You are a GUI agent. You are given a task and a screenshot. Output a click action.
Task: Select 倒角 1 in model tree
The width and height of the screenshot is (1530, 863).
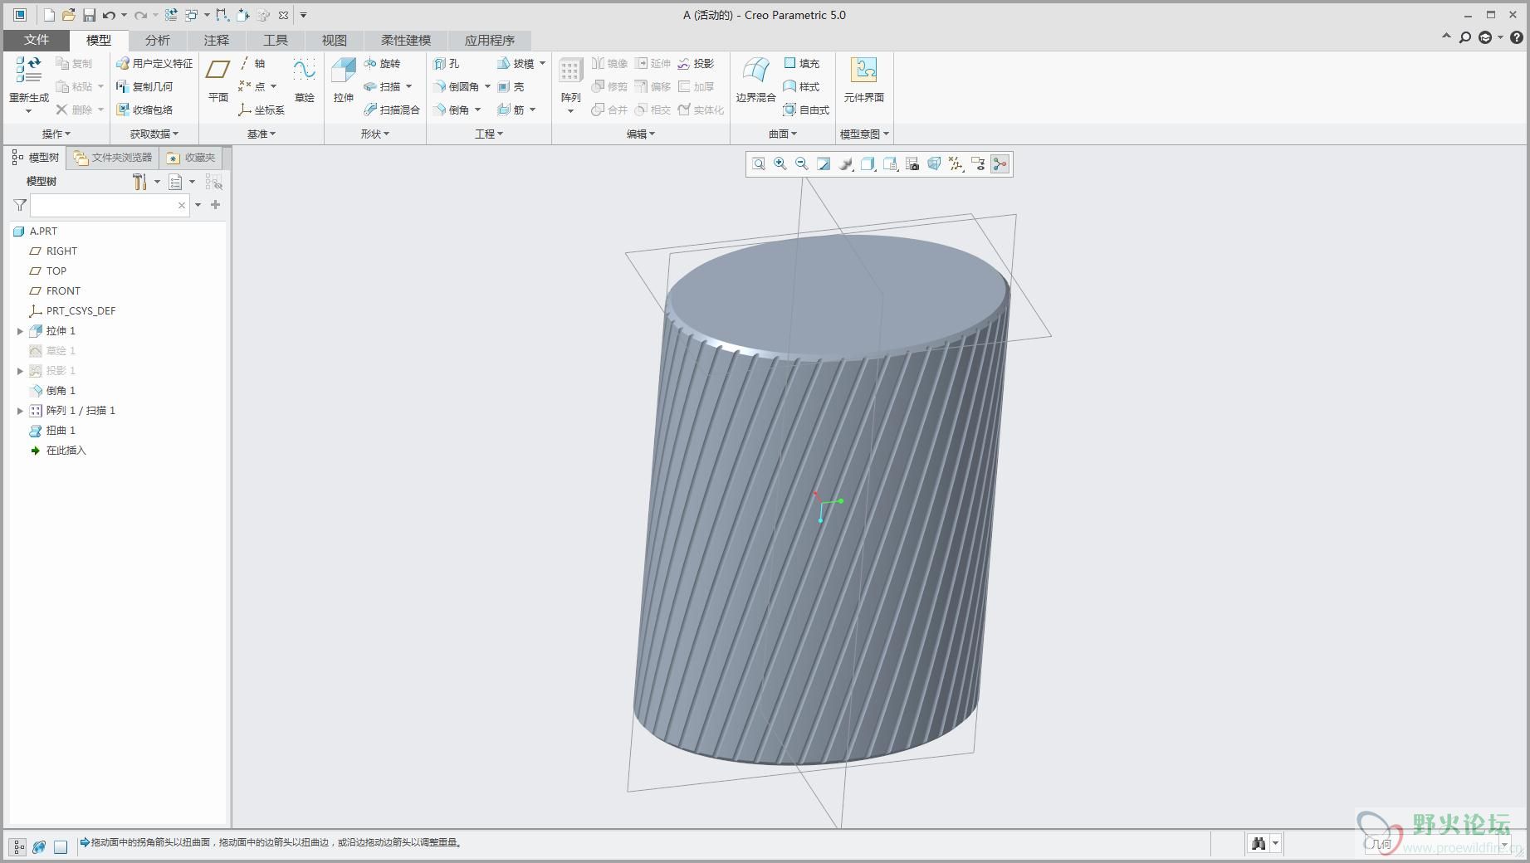[x=53, y=391]
